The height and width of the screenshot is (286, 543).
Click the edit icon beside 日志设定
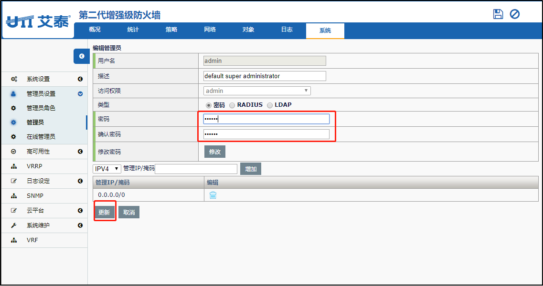[x=14, y=181]
